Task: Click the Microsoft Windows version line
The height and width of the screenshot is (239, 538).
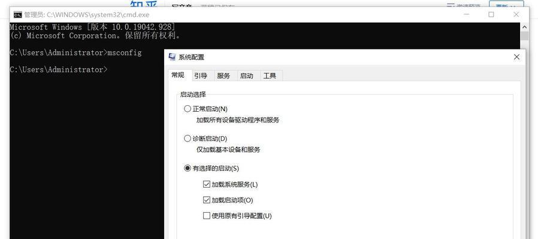Action: tap(93, 27)
